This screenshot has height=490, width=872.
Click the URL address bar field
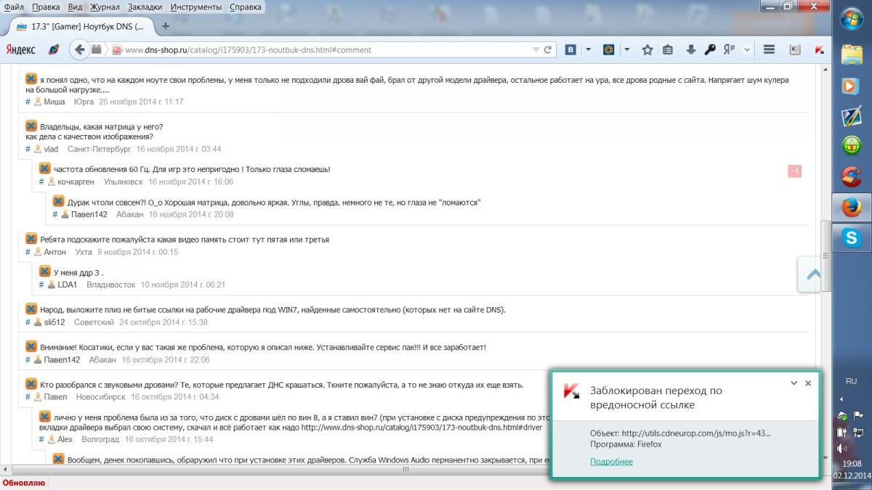click(x=326, y=50)
